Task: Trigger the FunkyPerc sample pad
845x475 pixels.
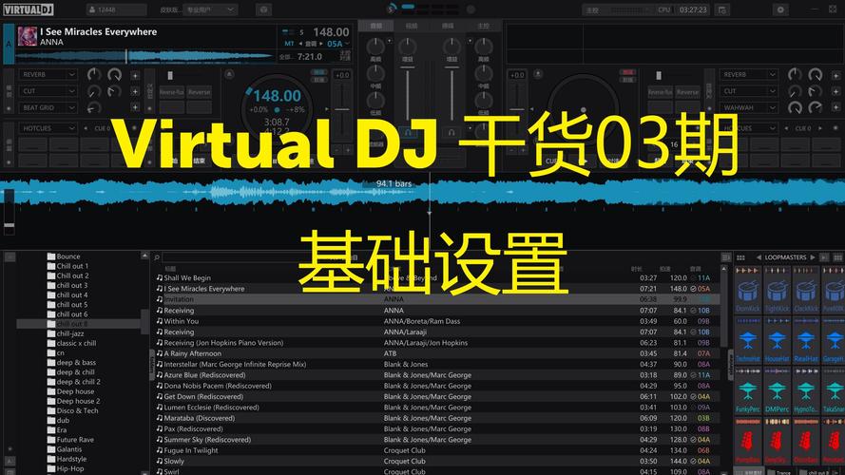Action: point(748,391)
